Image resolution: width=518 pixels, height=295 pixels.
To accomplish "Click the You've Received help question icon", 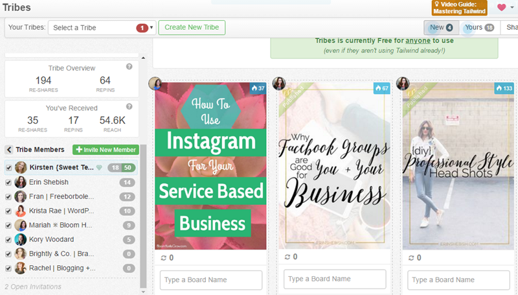I will tap(129, 106).
